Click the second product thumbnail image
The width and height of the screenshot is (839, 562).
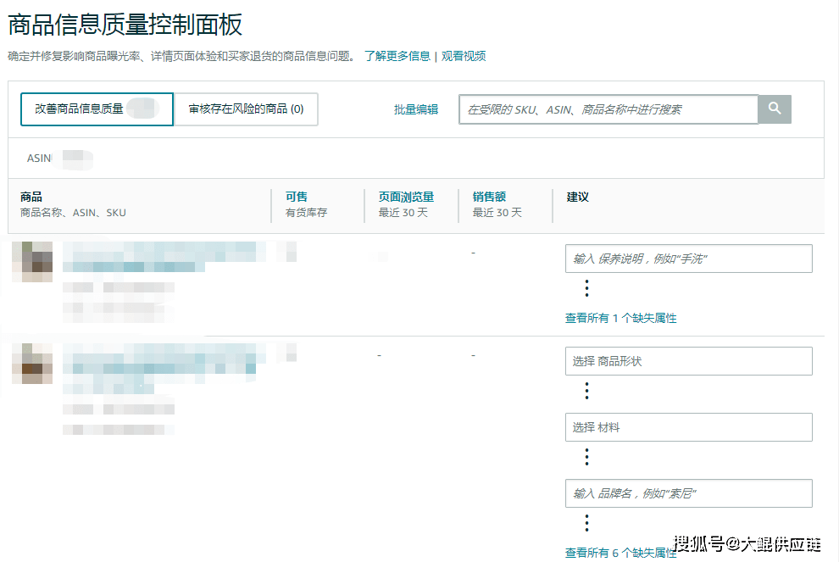click(32, 364)
